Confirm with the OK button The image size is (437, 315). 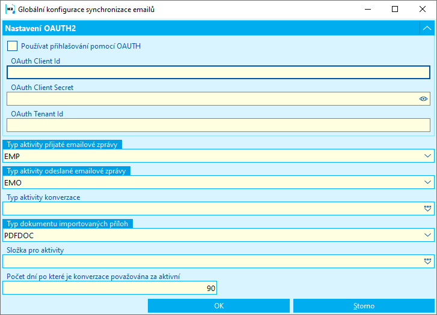219,306
